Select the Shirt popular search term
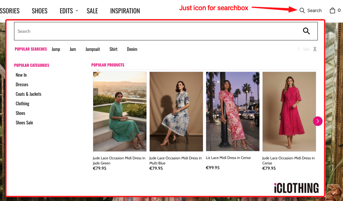Viewport: 343px width, 201px height. pyautogui.click(x=113, y=49)
